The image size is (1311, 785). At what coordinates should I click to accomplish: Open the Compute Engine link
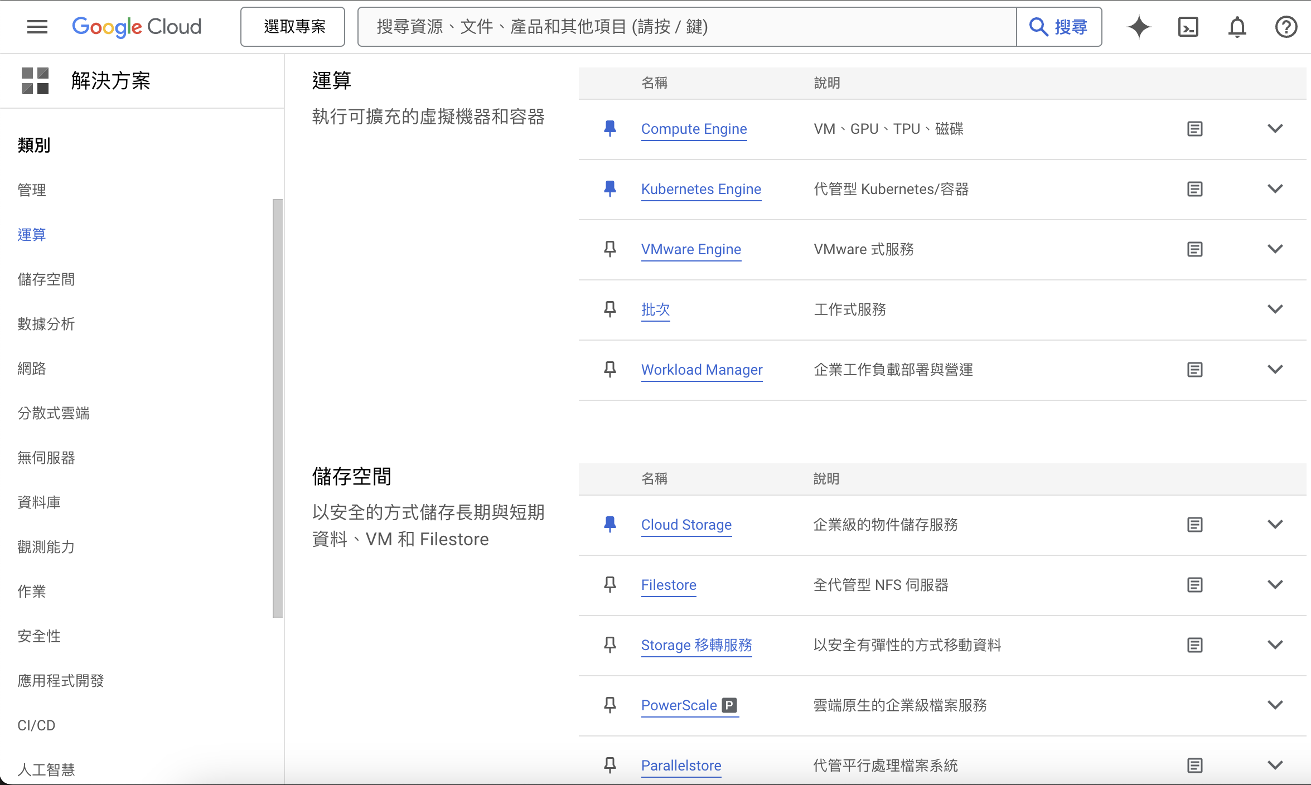(x=694, y=129)
